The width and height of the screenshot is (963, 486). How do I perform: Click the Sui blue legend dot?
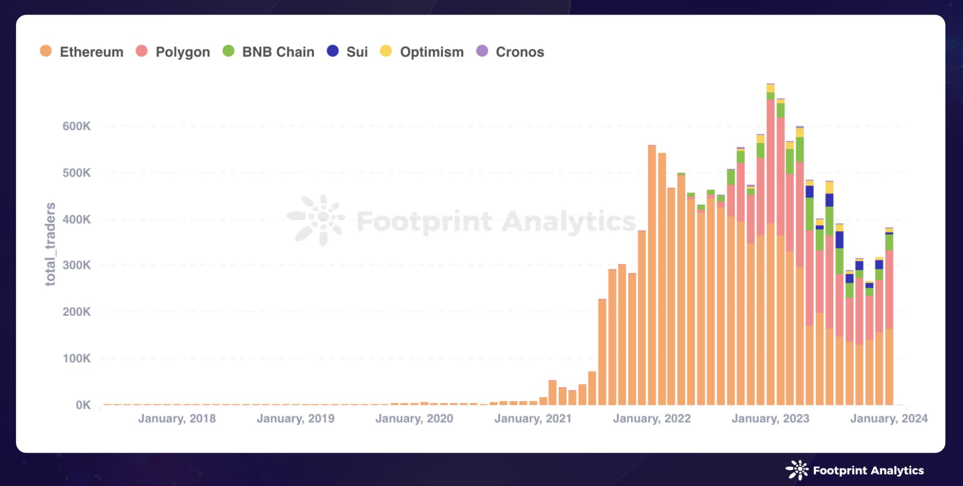[x=333, y=51]
